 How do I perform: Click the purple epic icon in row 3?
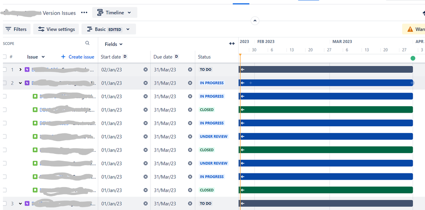[27, 204]
